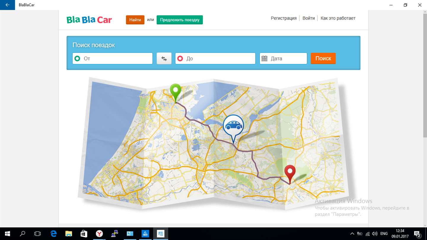Click the green start pin on map
This screenshot has width=427, height=240.
coord(176,93)
